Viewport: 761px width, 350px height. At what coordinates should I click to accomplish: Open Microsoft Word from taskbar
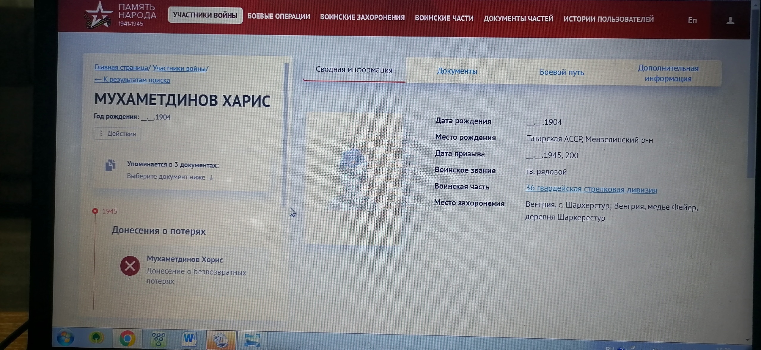coord(189,339)
